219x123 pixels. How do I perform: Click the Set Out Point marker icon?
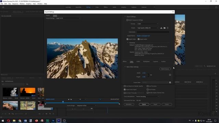tap(71, 99)
